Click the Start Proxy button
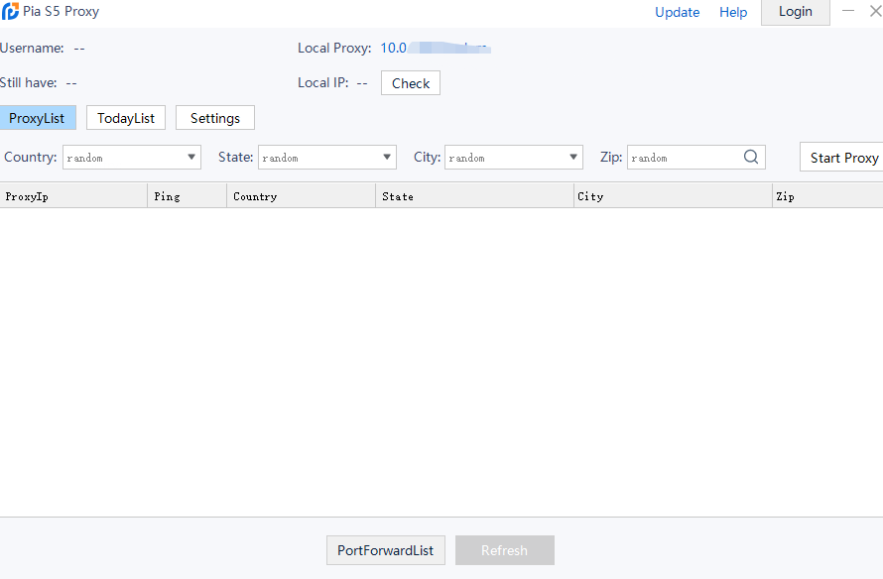Image resolution: width=883 pixels, height=579 pixels. pyautogui.click(x=843, y=158)
